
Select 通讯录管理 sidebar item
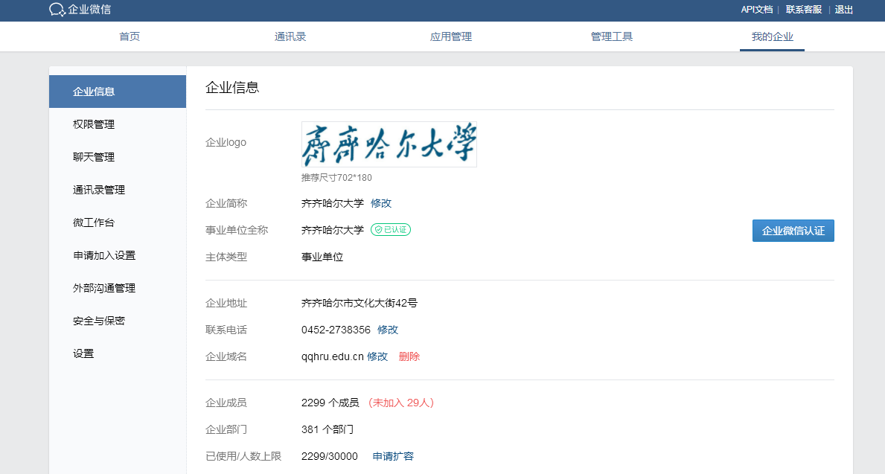(99, 190)
